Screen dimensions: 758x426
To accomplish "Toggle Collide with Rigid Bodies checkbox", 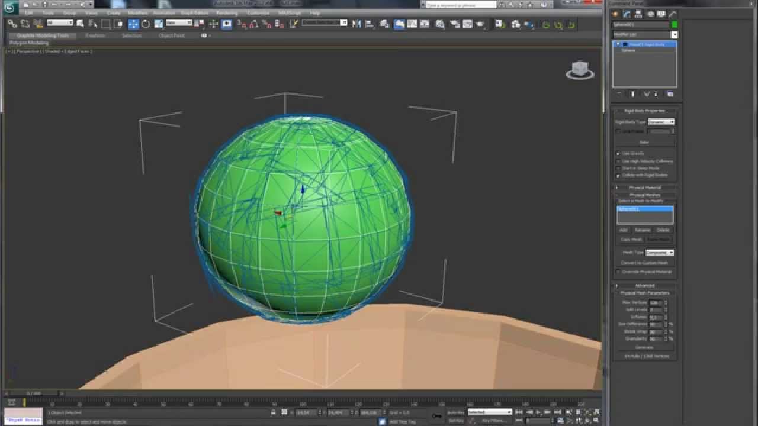I will pos(618,175).
